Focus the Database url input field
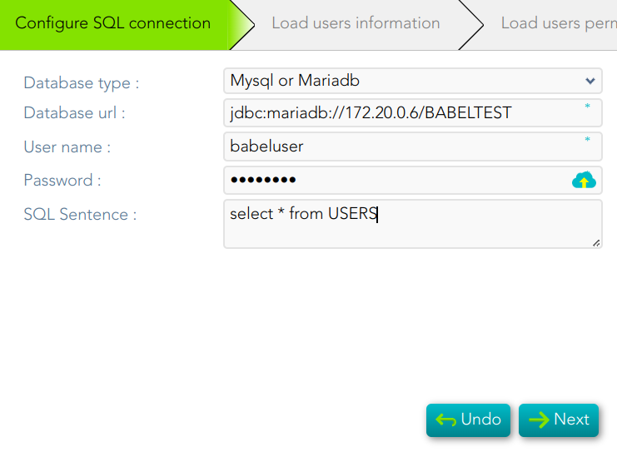617x457 pixels. click(x=413, y=113)
